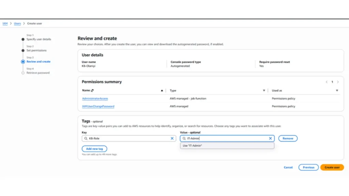Select Step 1 Specify user details
Image resolution: width=349 pixels, height=196 pixels.
point(39,39)
